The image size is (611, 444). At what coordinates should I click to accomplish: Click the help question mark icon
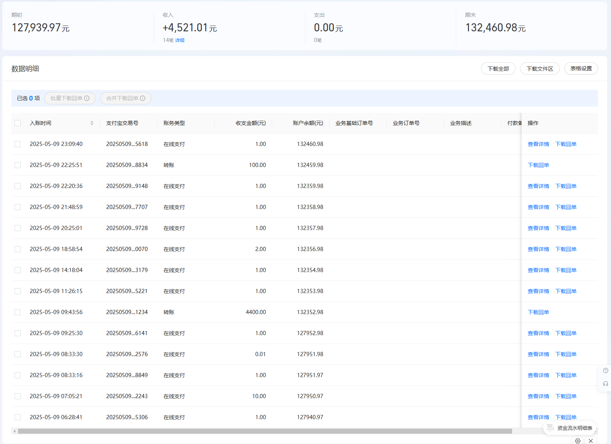(605, 370)
